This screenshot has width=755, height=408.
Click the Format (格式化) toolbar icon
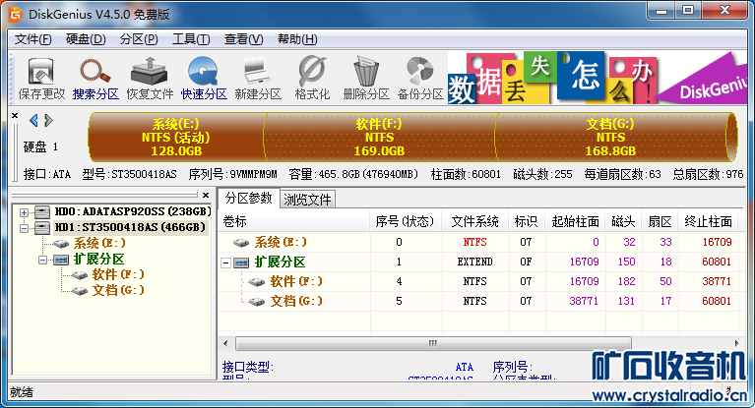tap(312, 79)
